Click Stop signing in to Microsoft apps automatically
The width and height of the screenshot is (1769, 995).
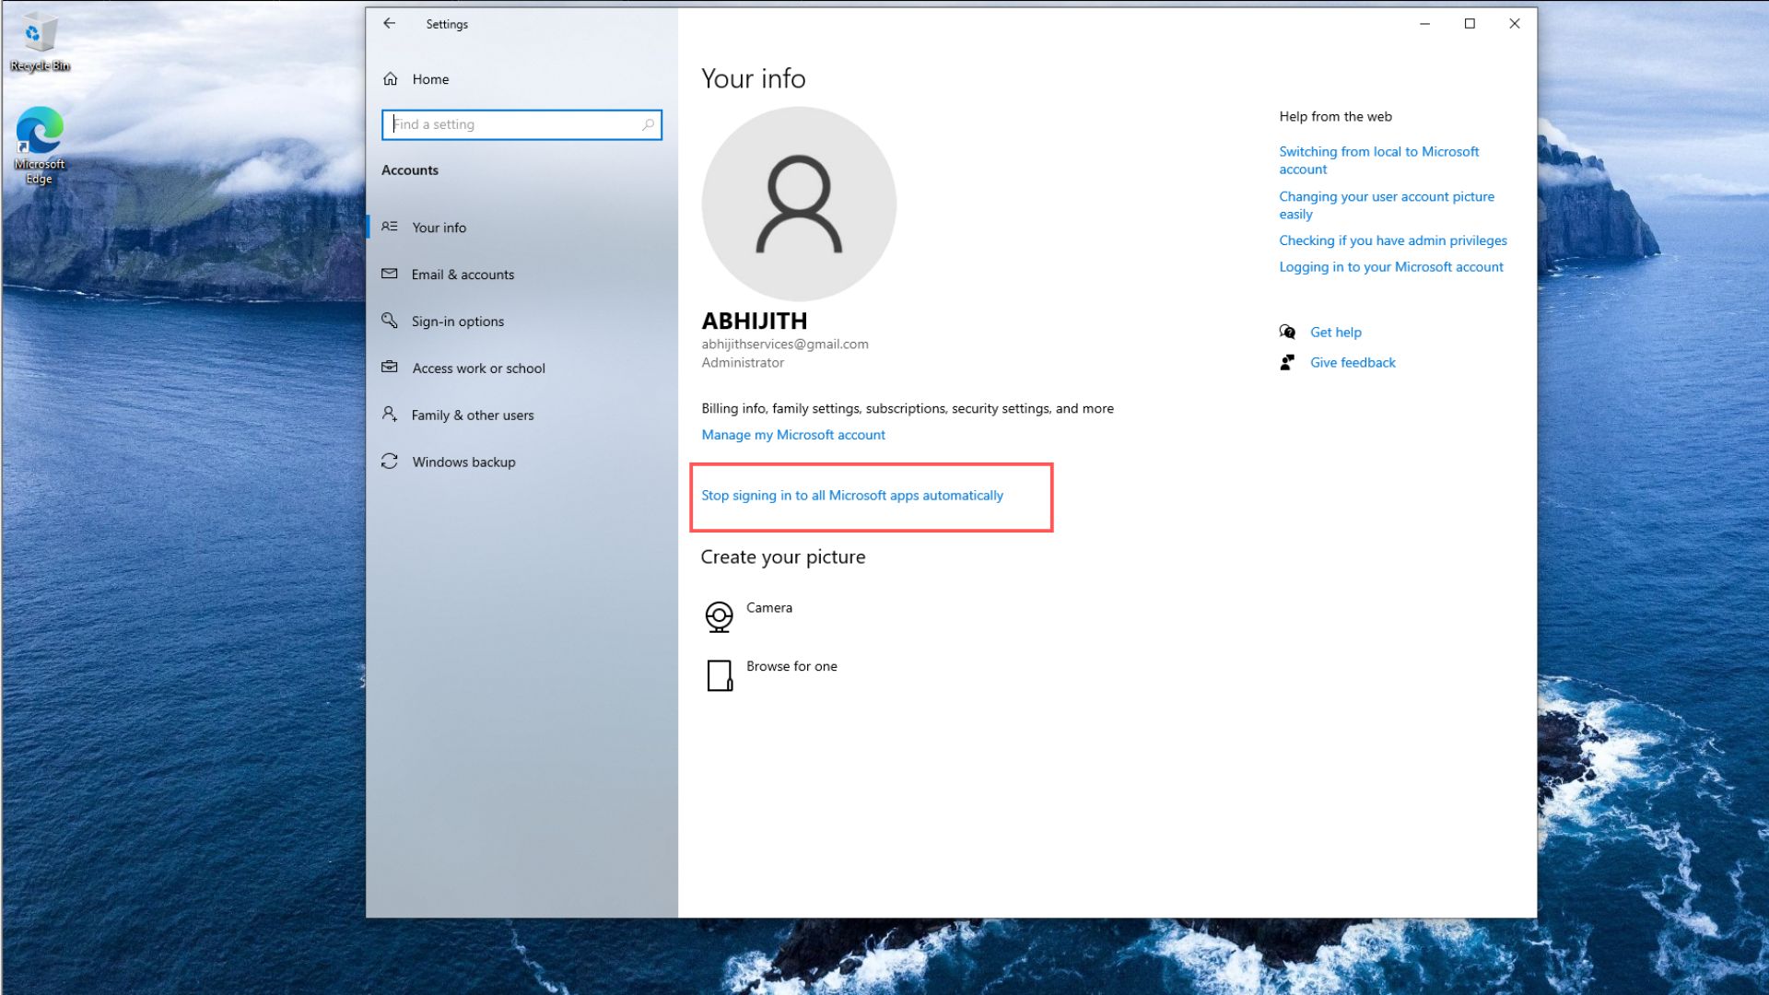[851, 495]
